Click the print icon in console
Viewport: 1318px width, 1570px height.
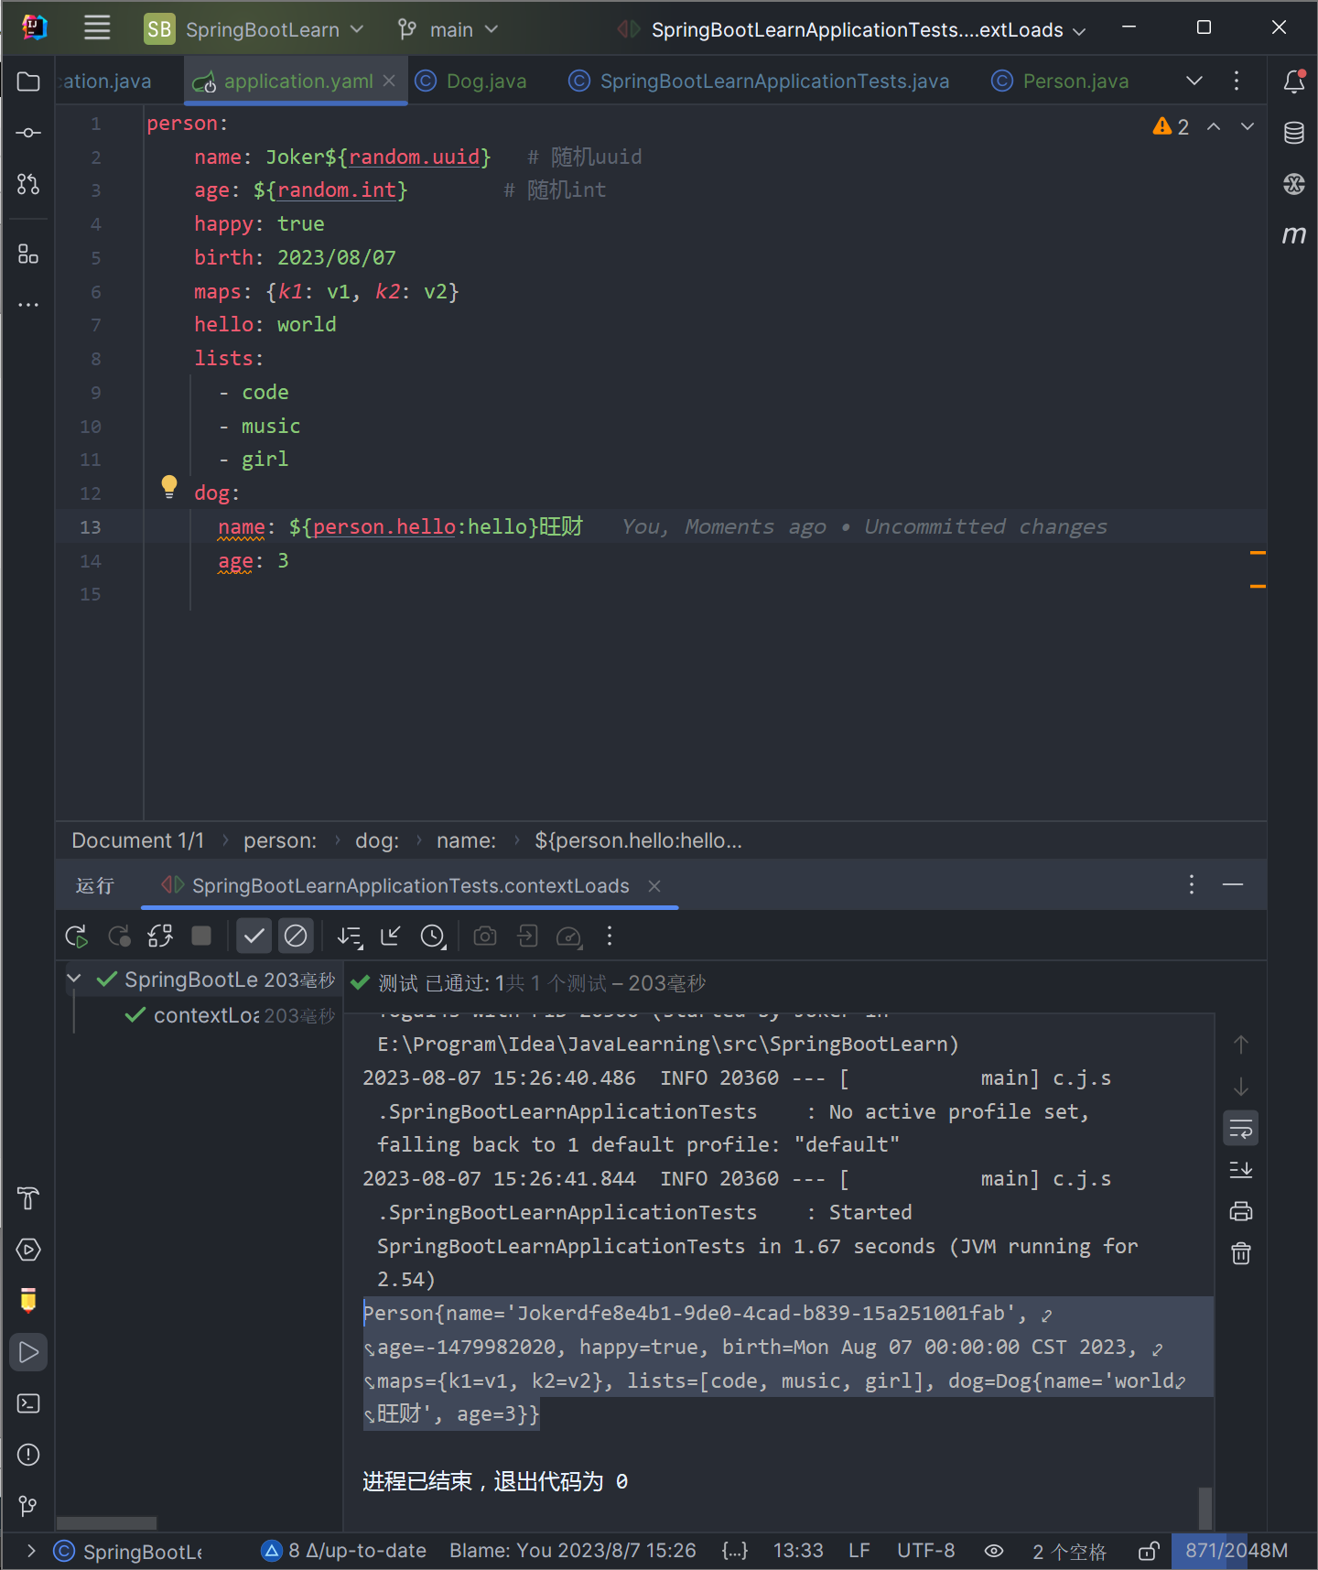(x=1240, y=1211)
